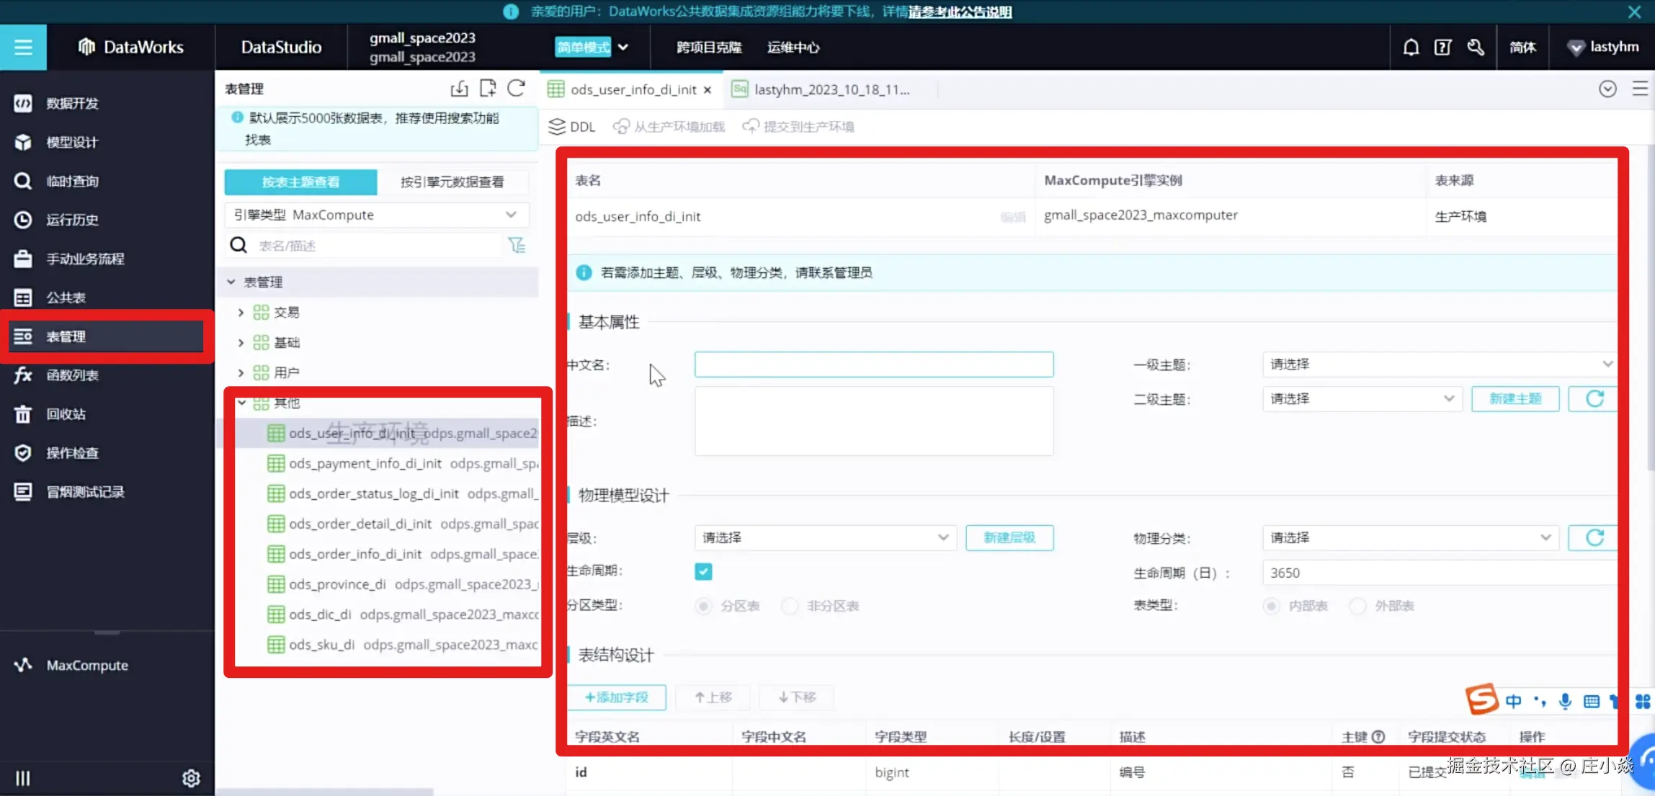This screenshot has height=796, width=1655.
Task: Expand the 交易 tree node
Action: pos(241,312)
